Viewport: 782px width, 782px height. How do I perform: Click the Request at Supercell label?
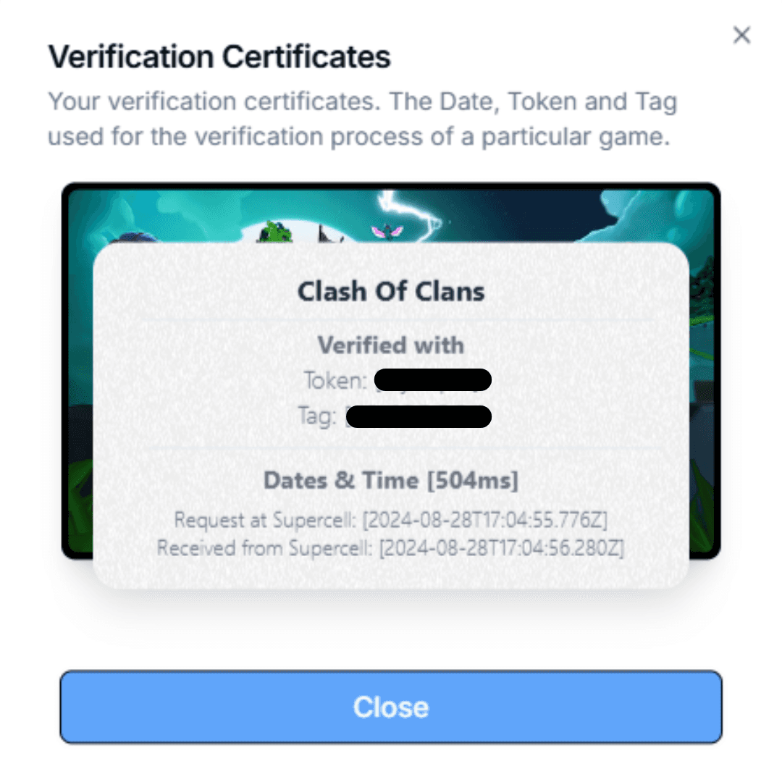(x=265, y=520)
